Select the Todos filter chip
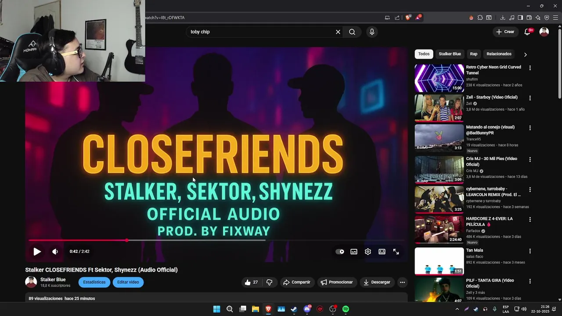Viewport: 562px width, 316px height. point(424,54)
